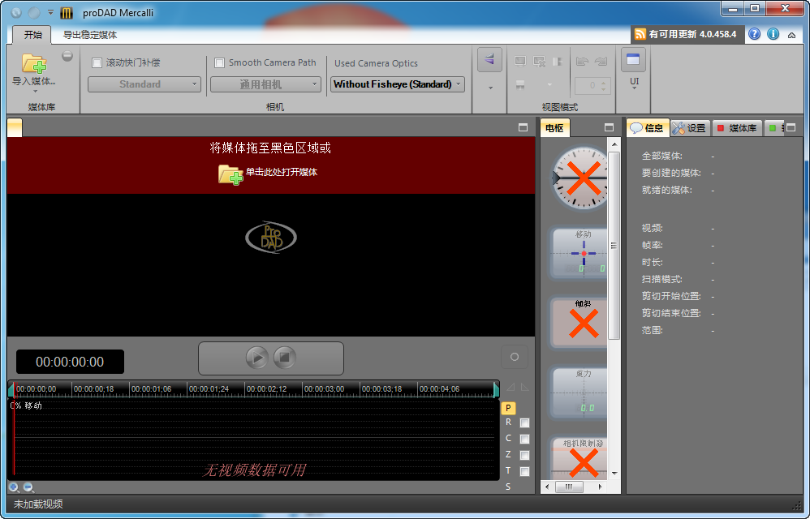This screenshot has height=519, width=810.
Task: Tick the R row checkbox beside the timeline
Action: point(524,423)
